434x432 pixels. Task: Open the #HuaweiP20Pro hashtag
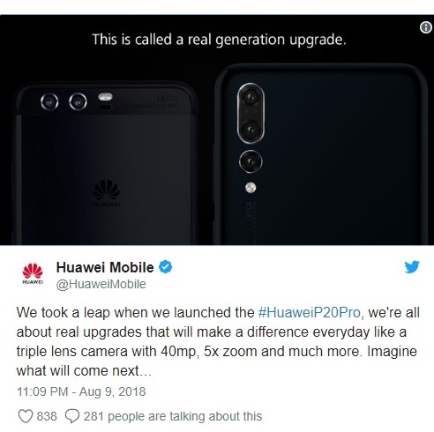[310, 312]
